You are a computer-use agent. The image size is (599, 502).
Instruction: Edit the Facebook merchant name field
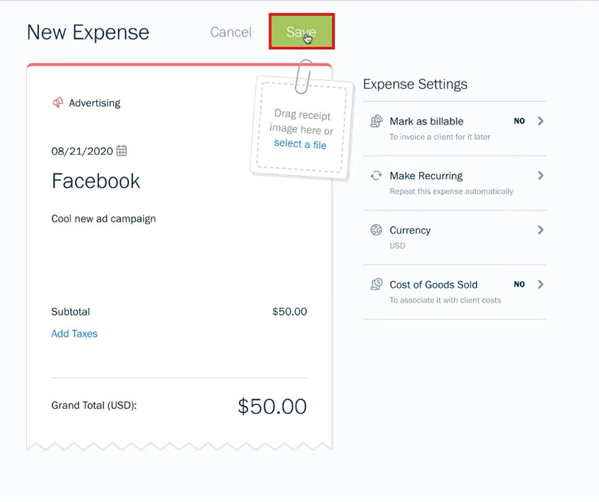[x=96, y=181]
